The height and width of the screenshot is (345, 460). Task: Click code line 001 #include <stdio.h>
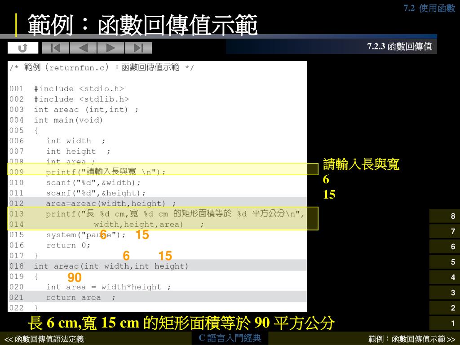pos(67,88)
